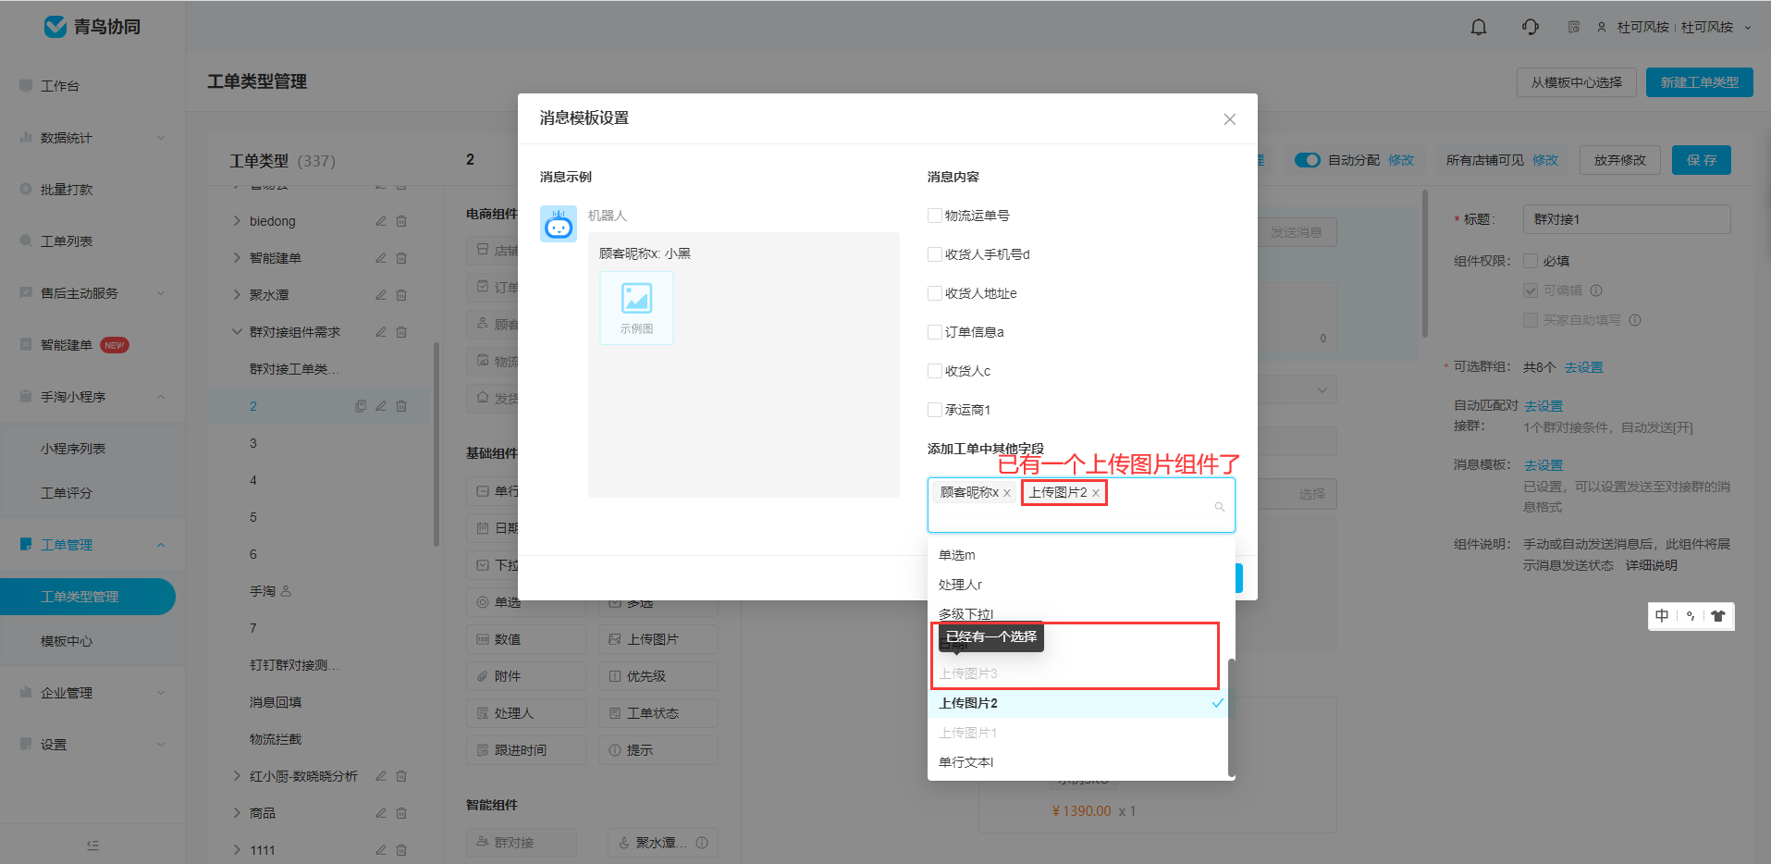Screen dimensions: 1771x864
Task: Select 单选m from the dropdown list
Action: tap(1077, 555)
